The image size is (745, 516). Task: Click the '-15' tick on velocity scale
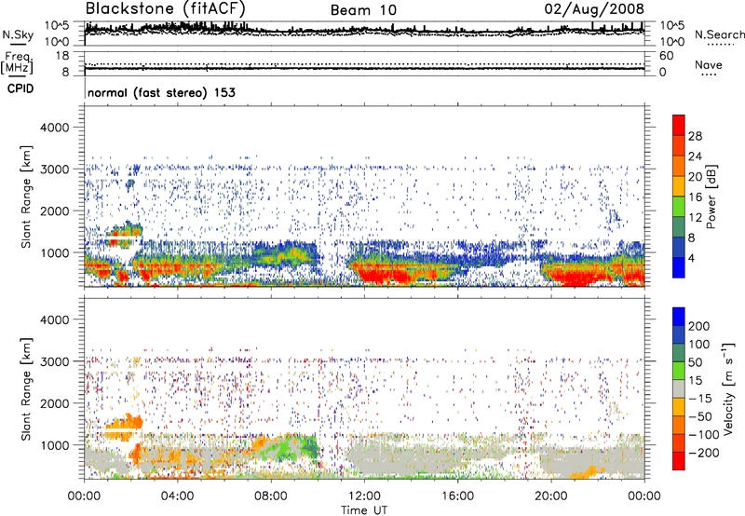[x=700, y=399]
